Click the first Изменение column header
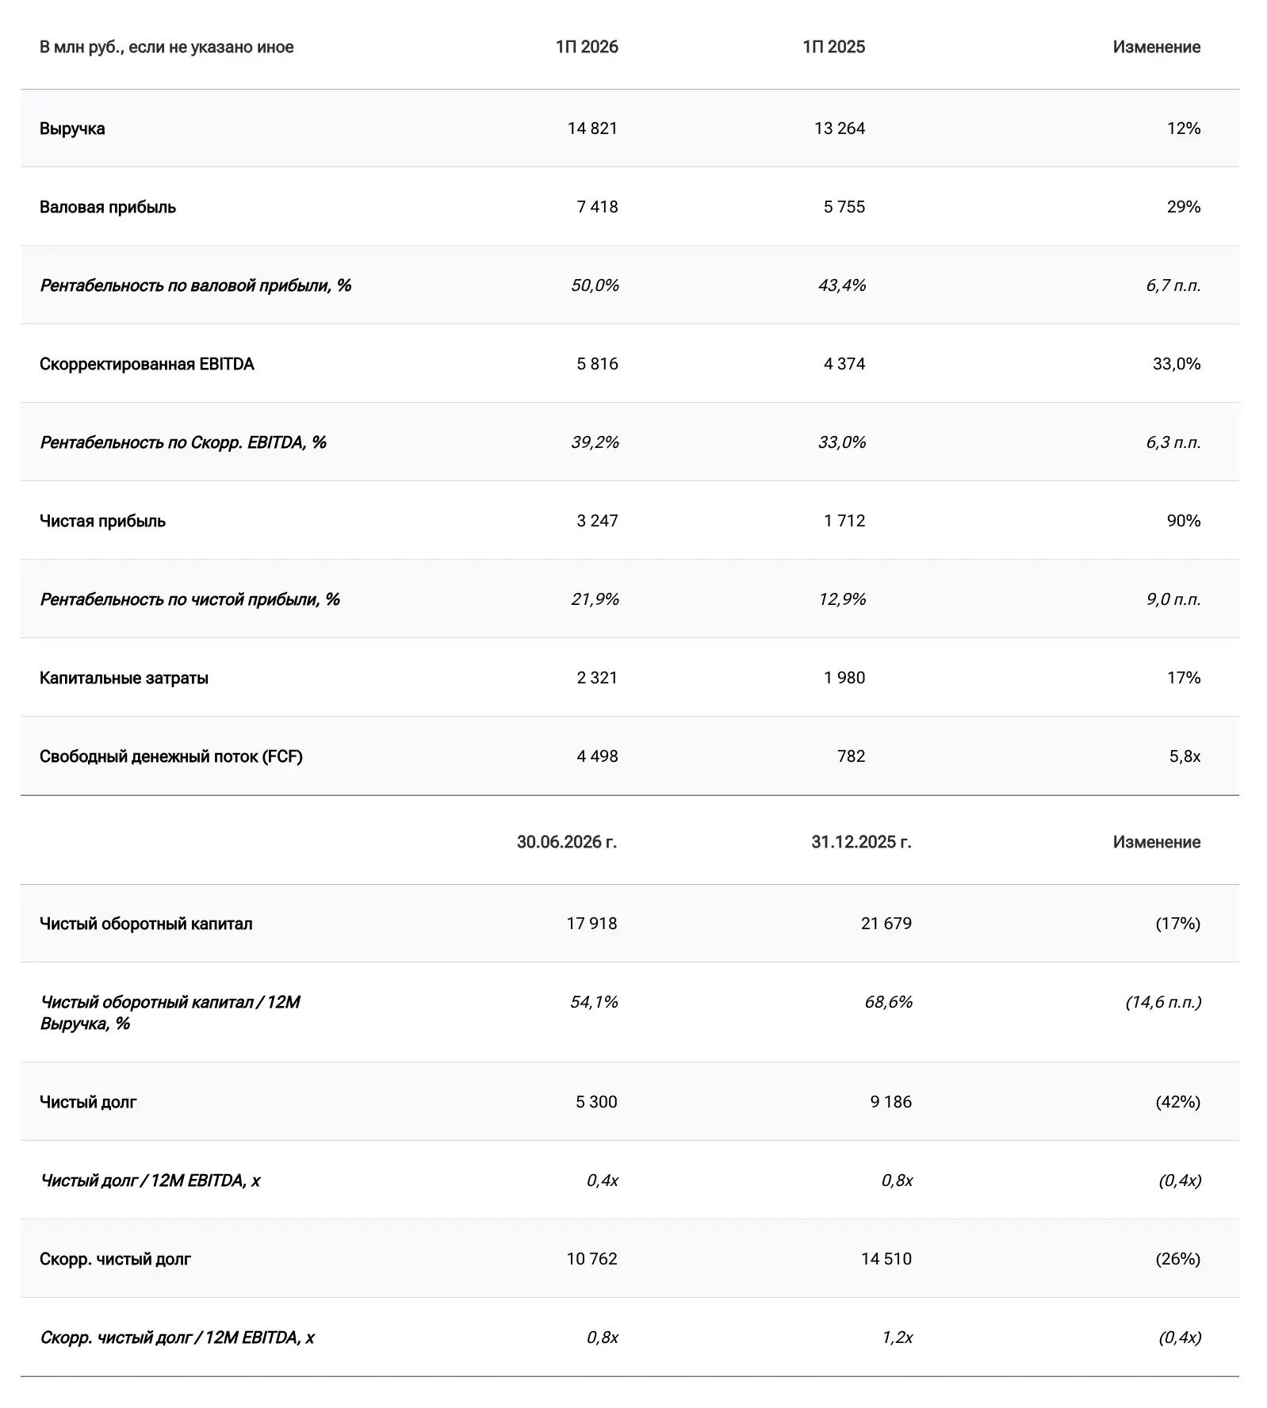 point(1156,47)
